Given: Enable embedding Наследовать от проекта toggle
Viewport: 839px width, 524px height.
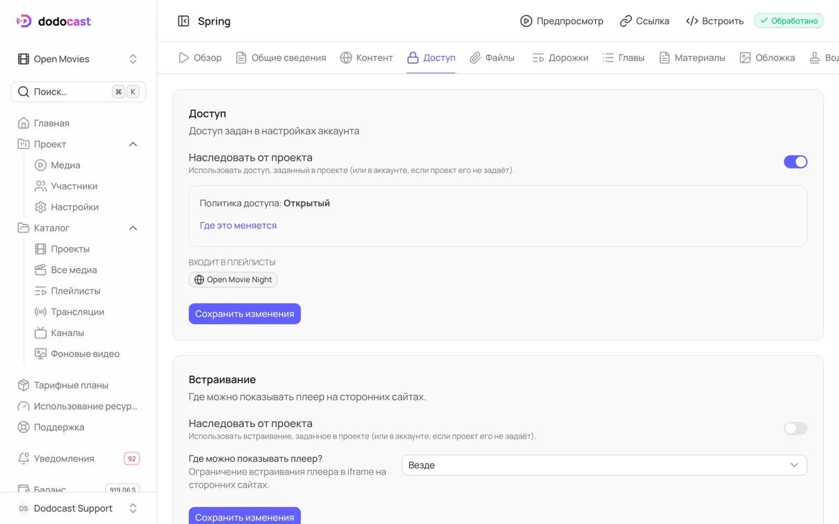Looking at the screenshot, I should pos(795,428).
